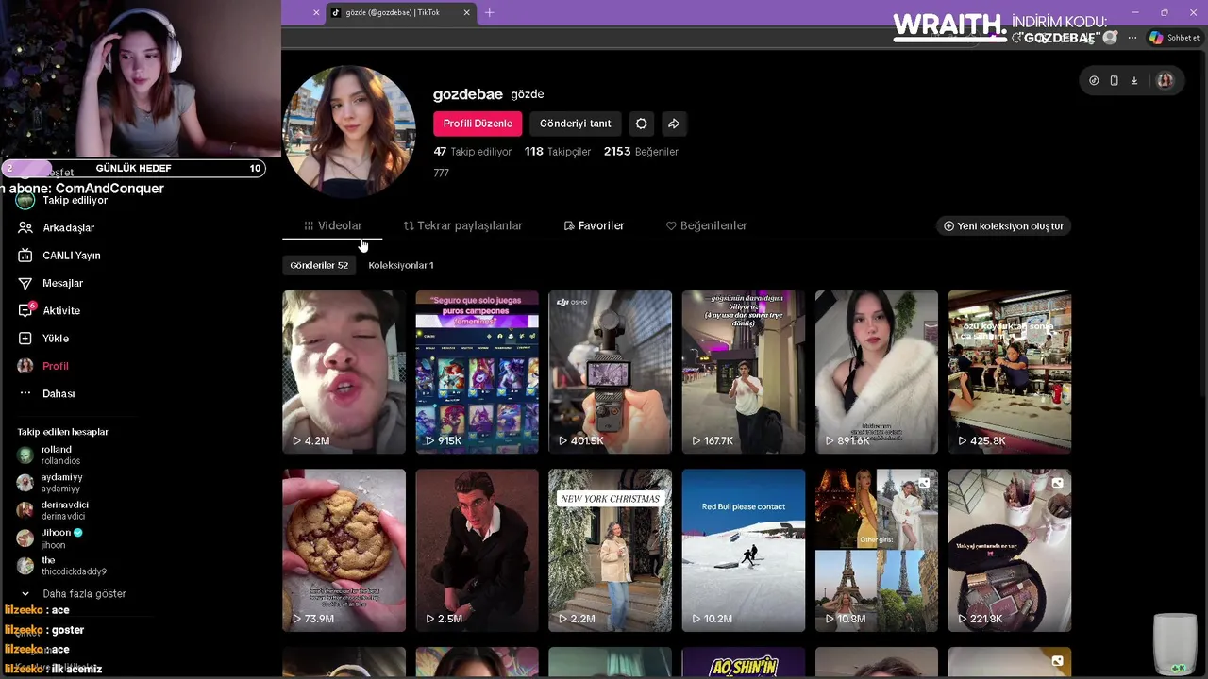Open the gear settings icon beside Gönderiyi tanıt
This screenshot has width=1208, height=679.
(x=641, y=124)
